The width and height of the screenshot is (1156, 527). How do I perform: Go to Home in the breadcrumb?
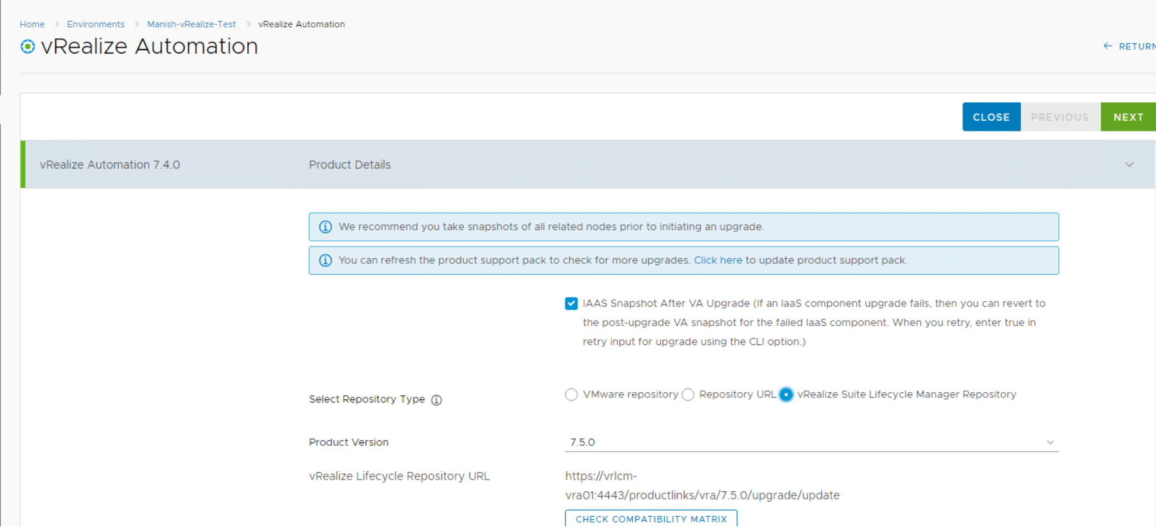pyautogui.click(x=32, y=24)
